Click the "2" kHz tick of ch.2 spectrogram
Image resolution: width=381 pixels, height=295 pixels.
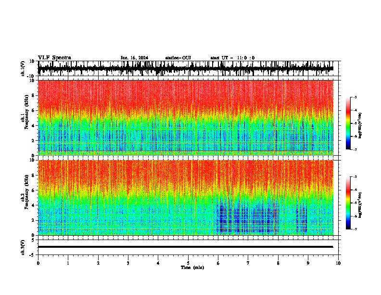[x=33, y=220]
